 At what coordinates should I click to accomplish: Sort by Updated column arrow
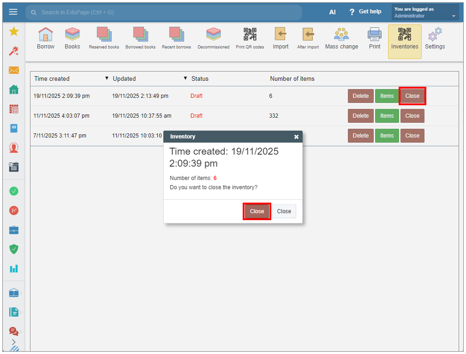point(185,78)
